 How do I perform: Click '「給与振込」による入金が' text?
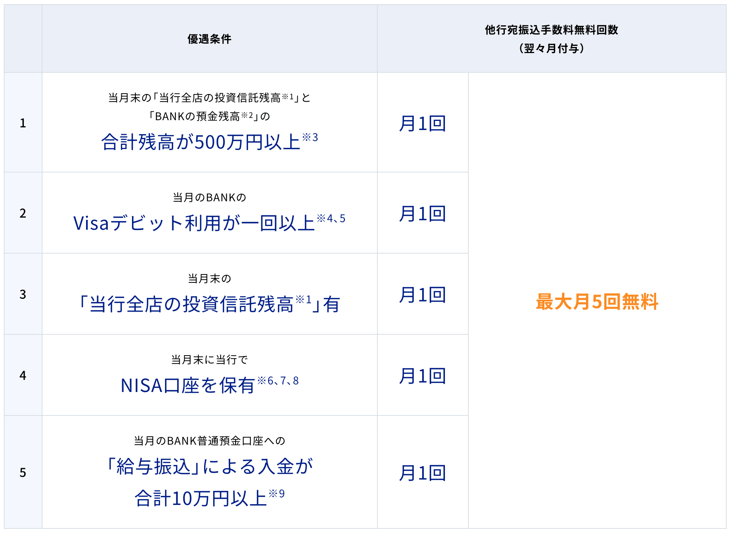click(209, 467)
